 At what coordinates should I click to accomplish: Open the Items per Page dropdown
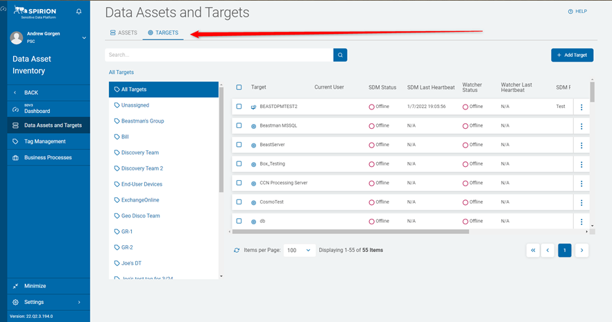[299, 250]
